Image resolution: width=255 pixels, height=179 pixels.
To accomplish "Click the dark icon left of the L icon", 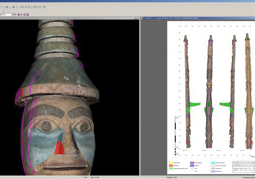I will pos(7,7).
